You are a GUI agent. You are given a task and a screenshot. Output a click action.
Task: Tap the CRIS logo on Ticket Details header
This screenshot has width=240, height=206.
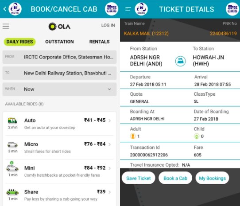(x=232, y=9)
